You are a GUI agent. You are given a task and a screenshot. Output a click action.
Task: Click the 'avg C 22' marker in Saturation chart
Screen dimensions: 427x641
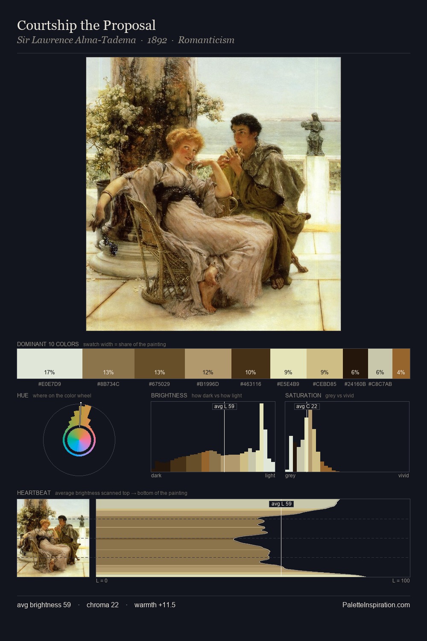point(307,406)
